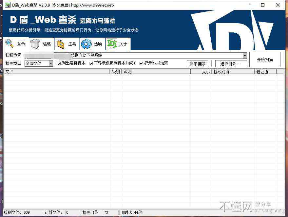
Task: Minimize the D盾 window
Action: click(248, 5)
